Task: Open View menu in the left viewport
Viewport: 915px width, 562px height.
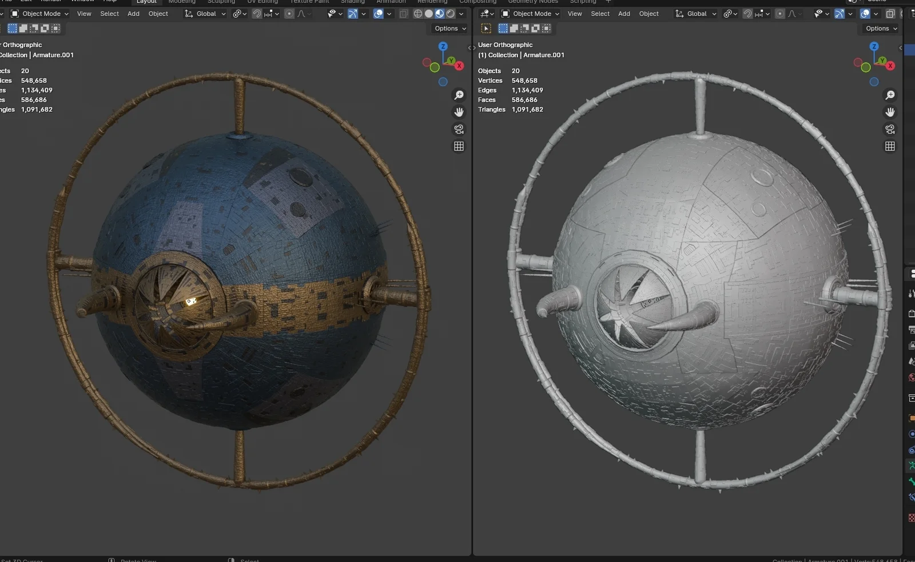Action: coord(84,14)
